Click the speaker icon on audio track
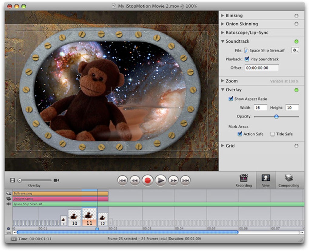Image resolution: width=309 pixels, height=251 pixels. point(9,204)
